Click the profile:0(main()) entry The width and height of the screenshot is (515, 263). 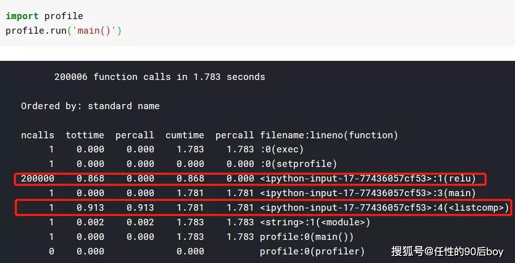307,237
